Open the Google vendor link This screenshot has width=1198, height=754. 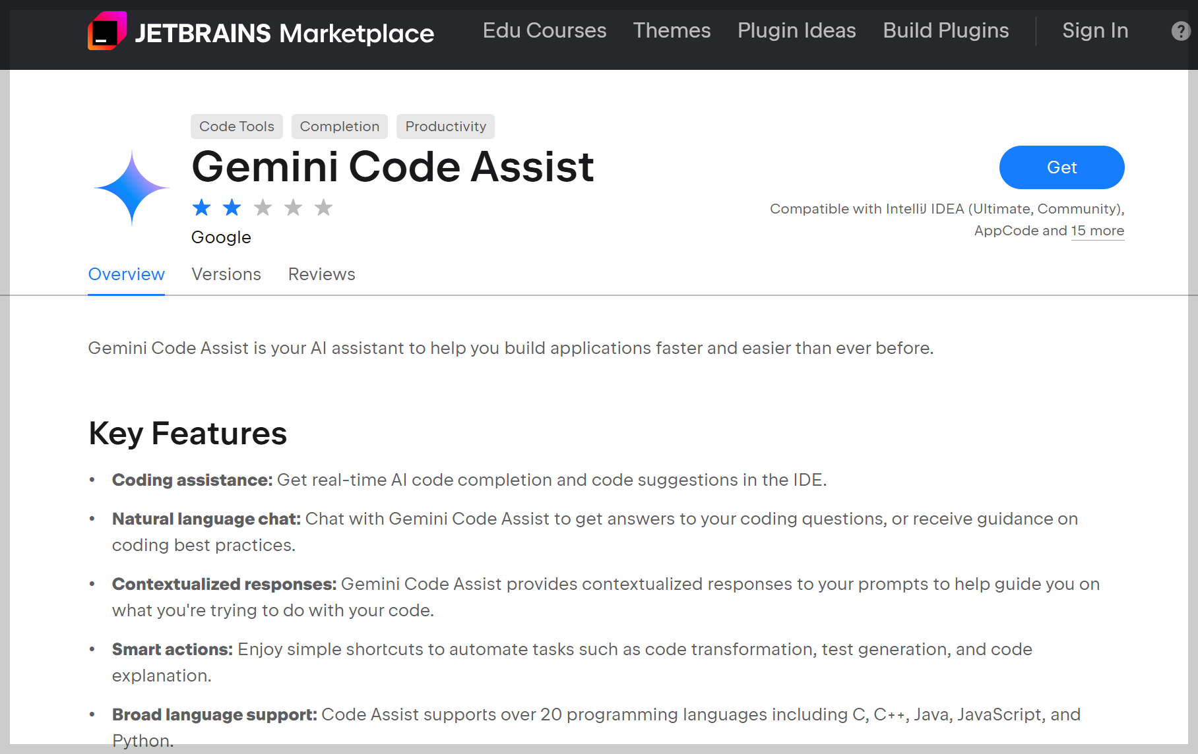coord(221,237)
